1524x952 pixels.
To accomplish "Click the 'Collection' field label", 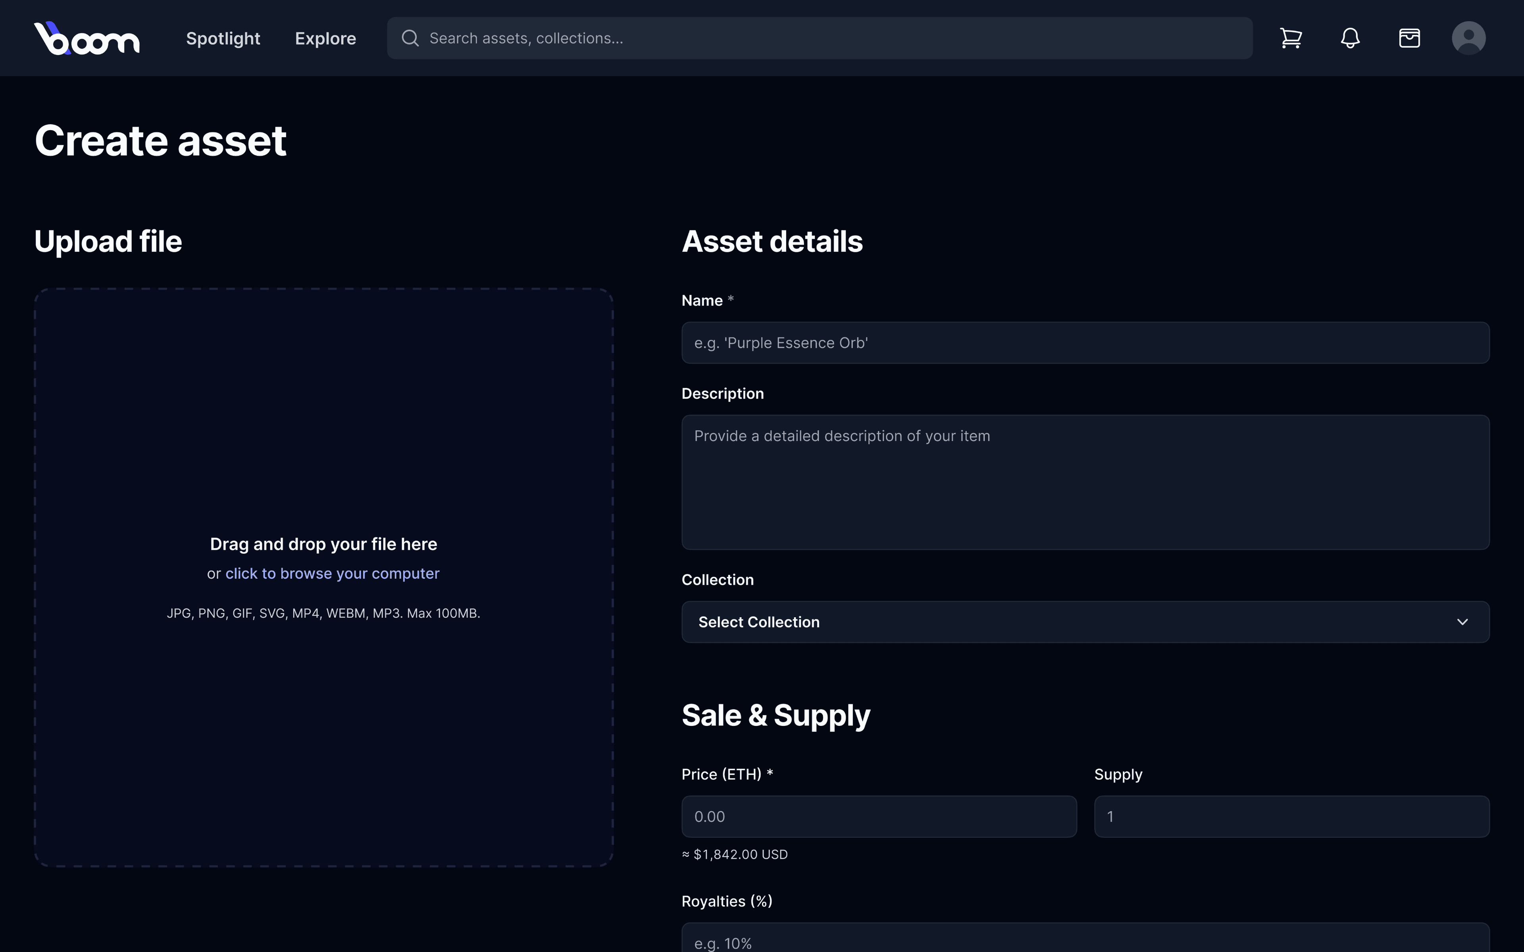I will coord(717,580).
